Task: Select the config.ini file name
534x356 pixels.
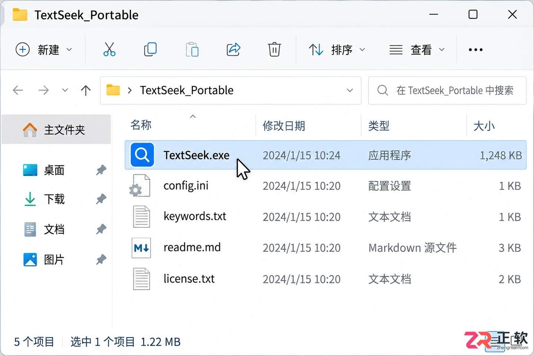Action: coord(186,185)
